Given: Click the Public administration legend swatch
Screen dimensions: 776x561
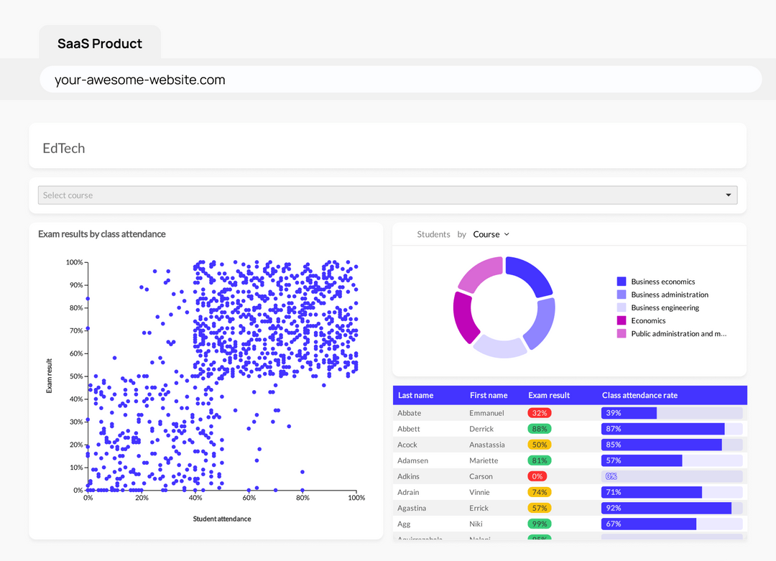Looking at the screenshot, I should (x=622, y=333).
